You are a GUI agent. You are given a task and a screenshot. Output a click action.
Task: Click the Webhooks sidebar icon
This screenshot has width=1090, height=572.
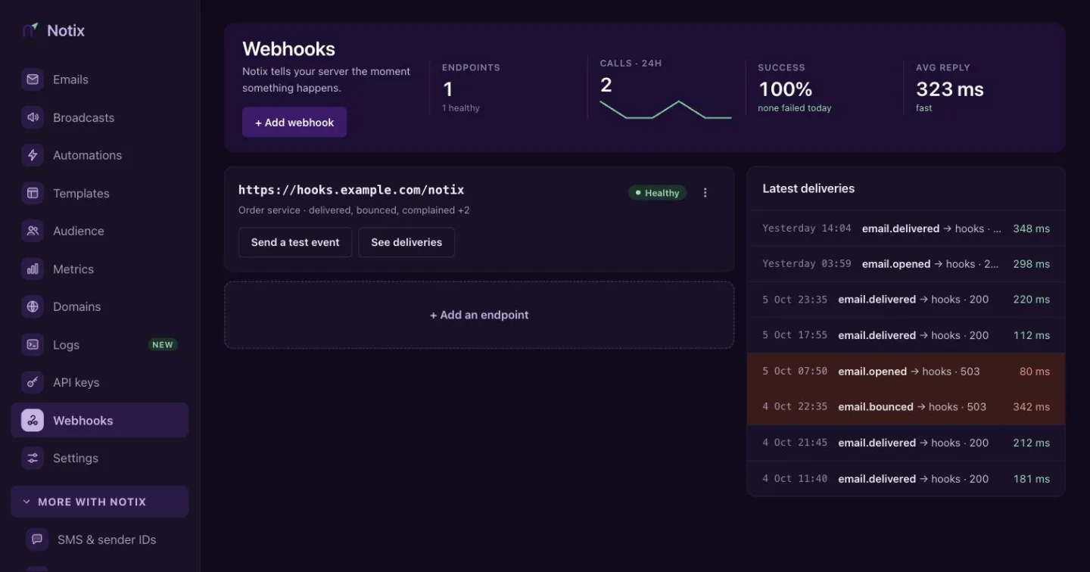[33, 420]
